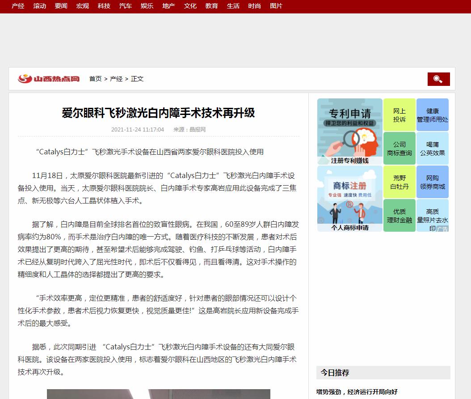Screen dimensions: 471x399
Task: Open the 产经 nav menu item
Action: (18, 6)
